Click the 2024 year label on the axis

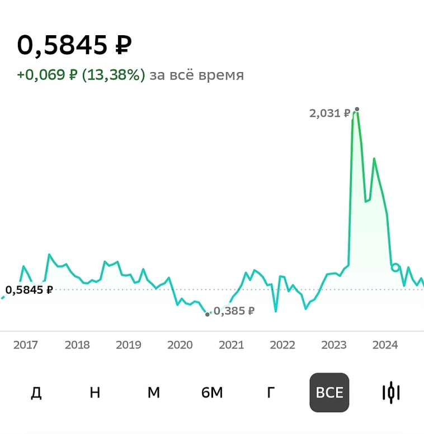pyautogui.click(x=385, y=345)
